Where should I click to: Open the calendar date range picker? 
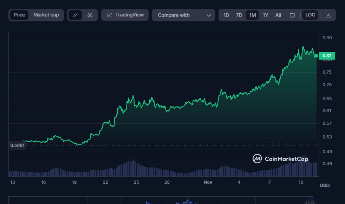tap(292, 15)
